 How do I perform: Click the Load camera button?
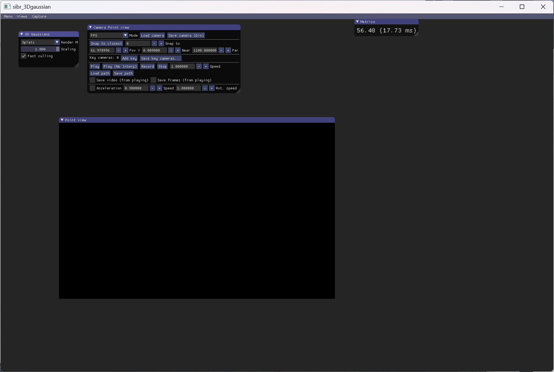pos(152,35)
